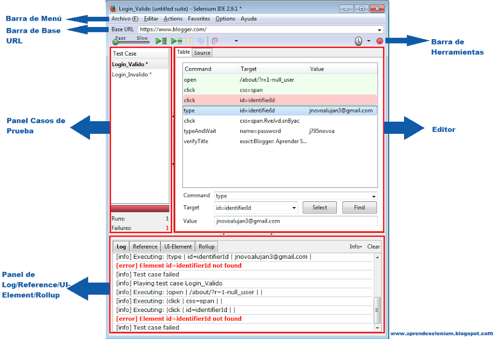Select the click css=span.RveJvd.snByac row
This screenshot has width=495, height=339.
pyautogui.click(x=280, y=121)
